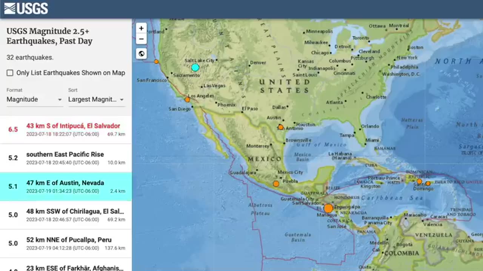The height and width of the screenshot is (271, 483).
Task: Click the earthquake marker near Santo Domingo
Action: coord(419,181)
